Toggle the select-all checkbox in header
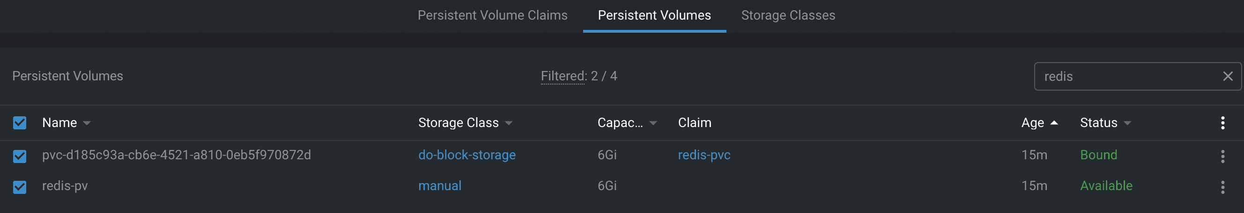The height and width of the screenshot is (213, 1244). point(20,123)
